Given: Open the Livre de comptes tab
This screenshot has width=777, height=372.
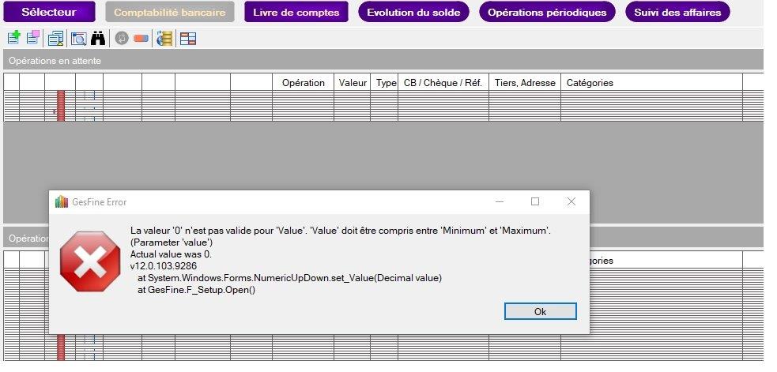Looking at the screenshot, I should (296, 13).
